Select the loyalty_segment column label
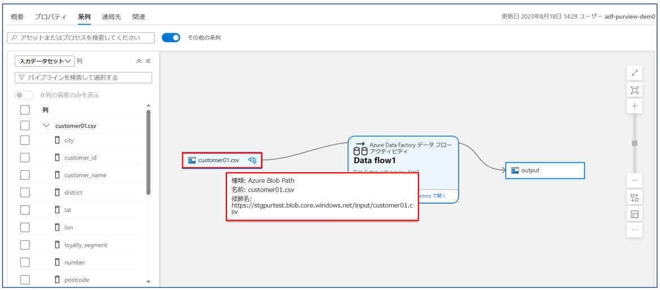The height and width of the screenshot is (290, 660). (x=86, y=245)
